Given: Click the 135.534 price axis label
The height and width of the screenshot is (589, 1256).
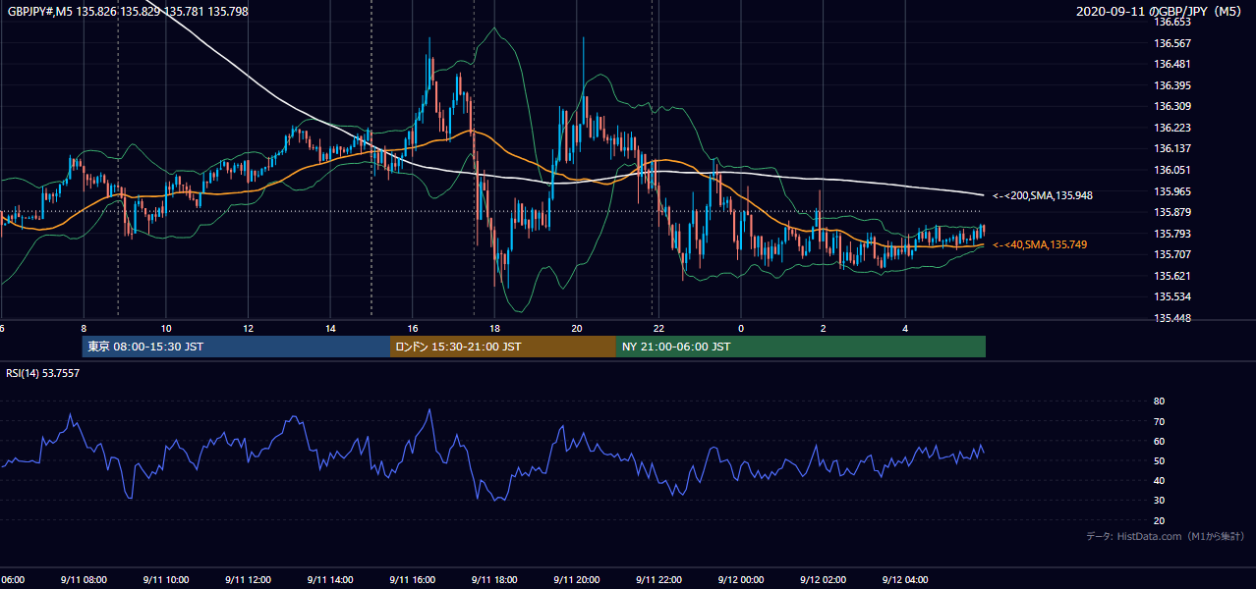Looking at the screenshot, I should click(1172, 296).
